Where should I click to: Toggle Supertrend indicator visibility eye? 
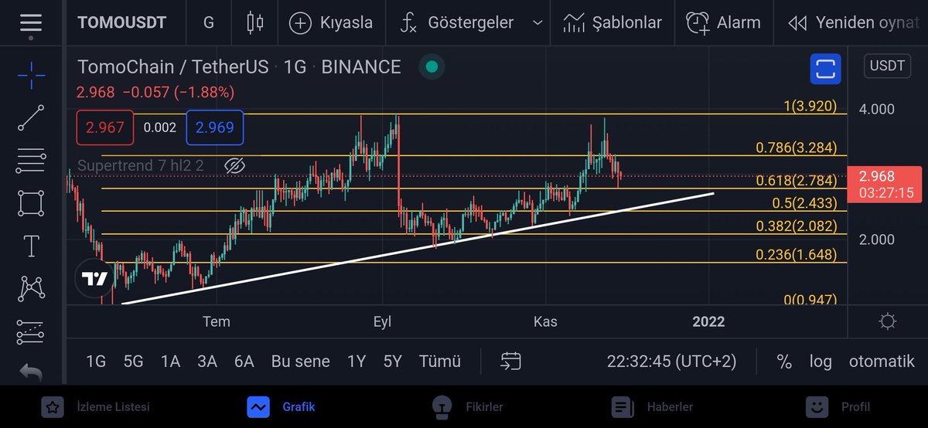(235, 165)
